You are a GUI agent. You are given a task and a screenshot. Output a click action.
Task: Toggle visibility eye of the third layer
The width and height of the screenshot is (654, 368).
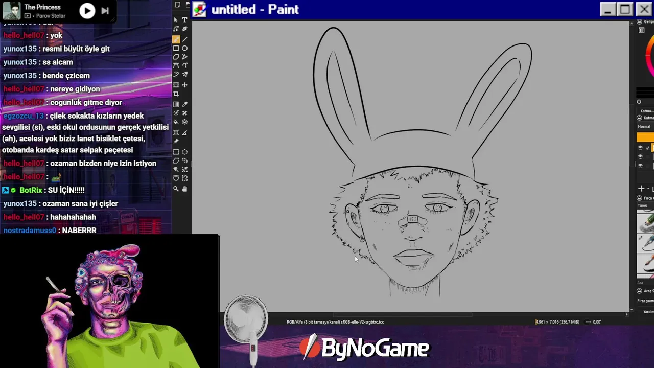pos(640,166)
